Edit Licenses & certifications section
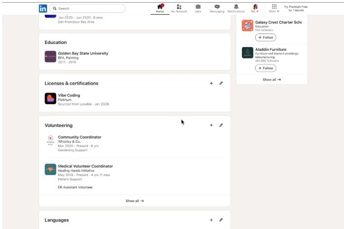This screenshot has width=344, height=229. click(221, 83)
